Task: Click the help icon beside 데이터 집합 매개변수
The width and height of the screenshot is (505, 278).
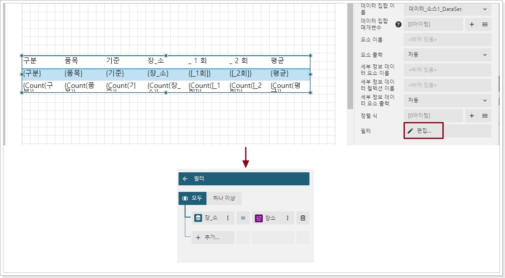Action: click(398, 24)
